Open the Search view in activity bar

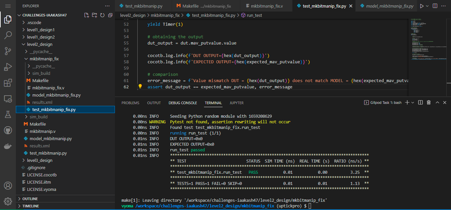click(x=8, y=35)
